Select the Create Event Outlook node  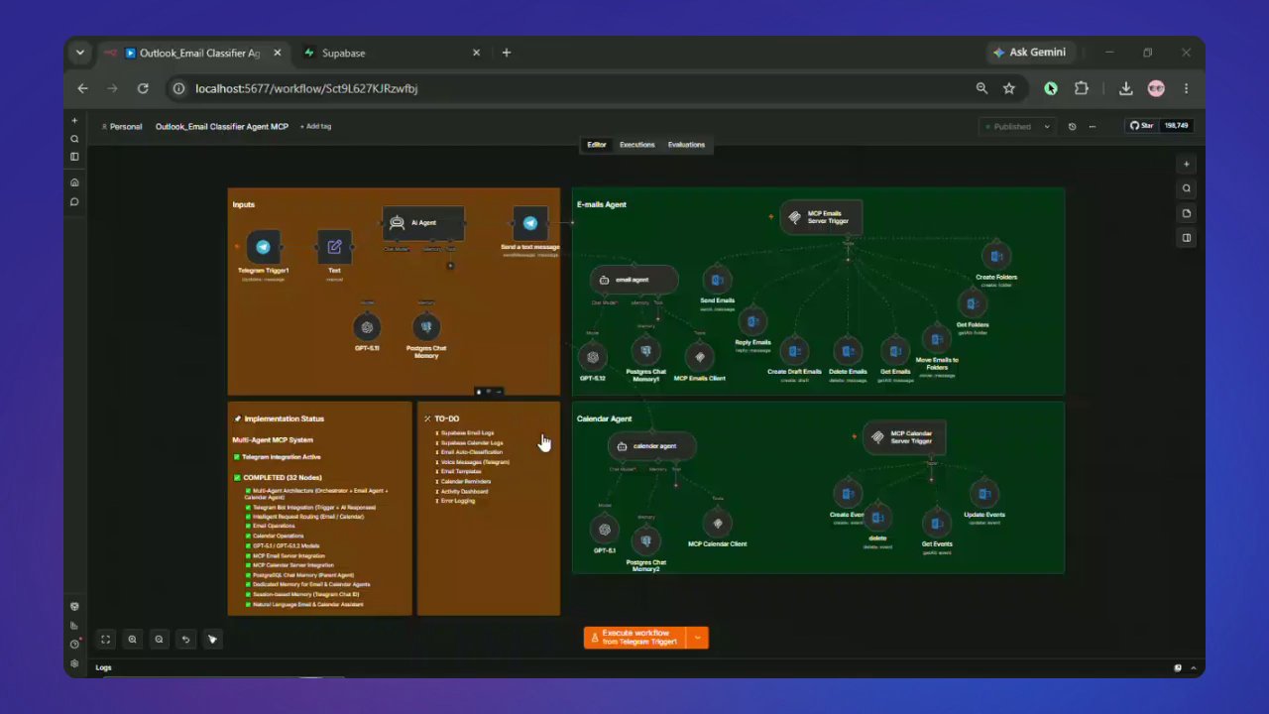[848, 493]
